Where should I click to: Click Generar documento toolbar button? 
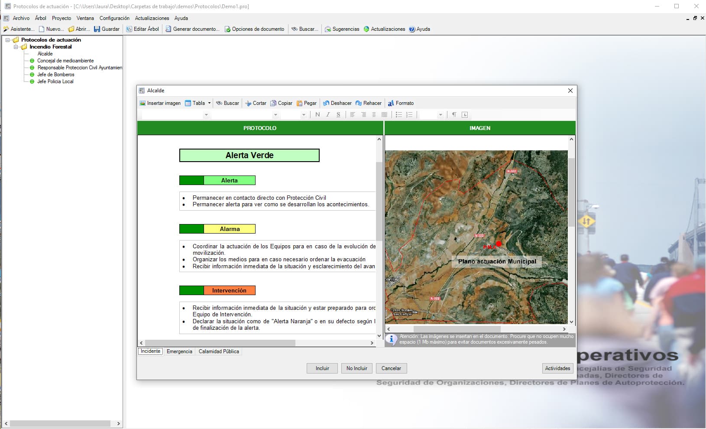coord(192,29)
